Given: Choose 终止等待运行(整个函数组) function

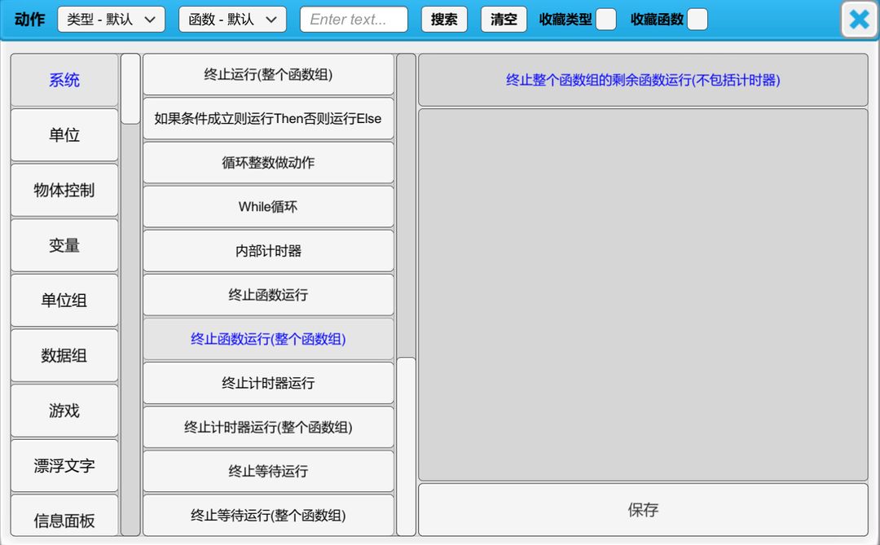Looking at the screenshot, I should (268, 515).
